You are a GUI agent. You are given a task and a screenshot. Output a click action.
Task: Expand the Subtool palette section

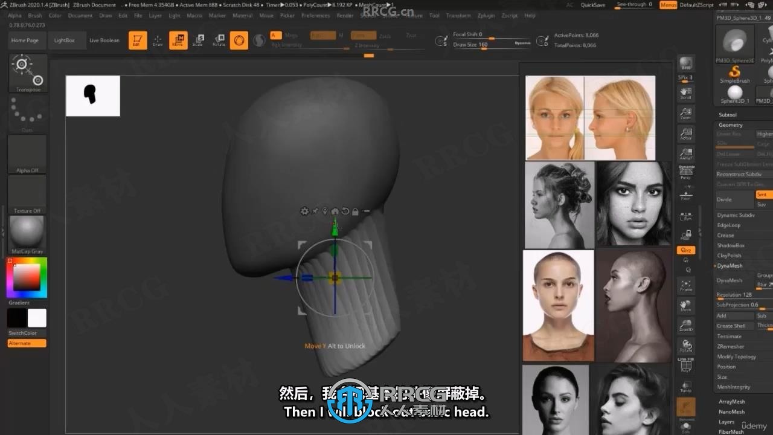[728, 115]
